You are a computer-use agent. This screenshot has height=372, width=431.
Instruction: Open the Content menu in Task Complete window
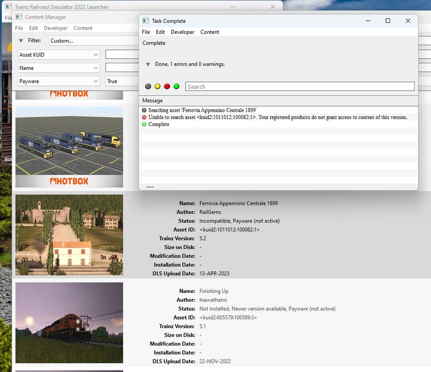(x=210, y=32)
